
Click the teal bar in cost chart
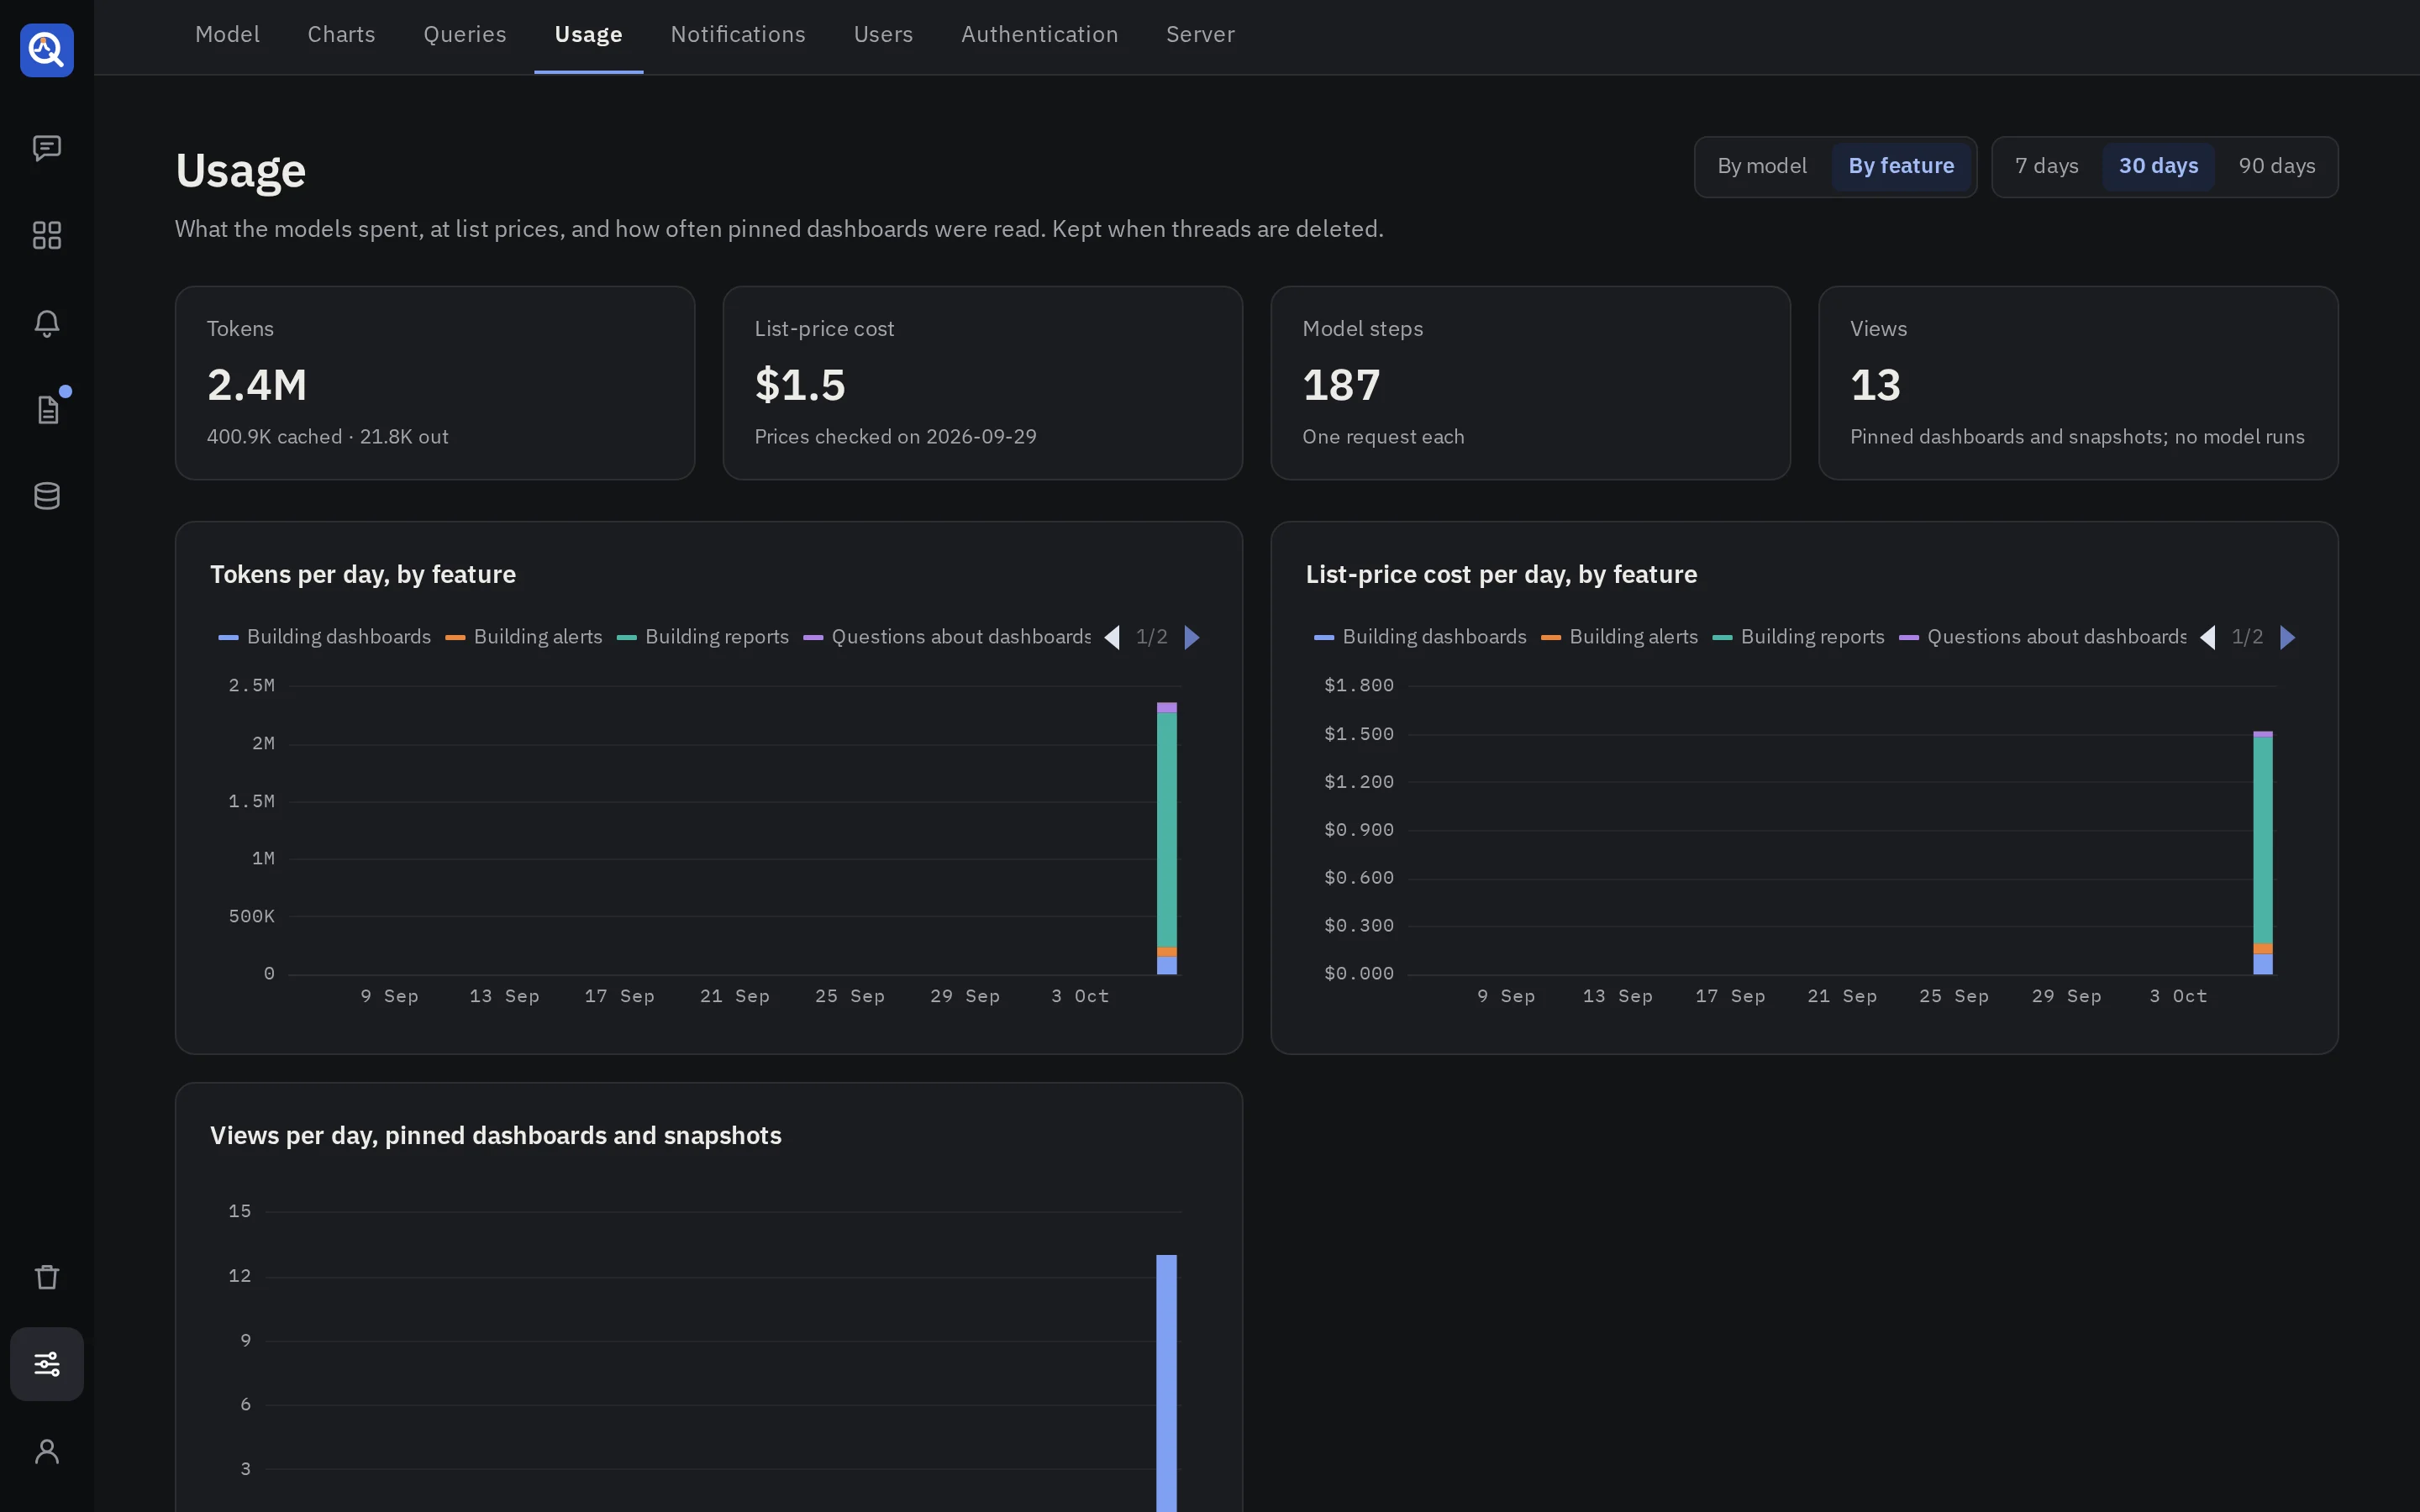(x=2263, y=840)
